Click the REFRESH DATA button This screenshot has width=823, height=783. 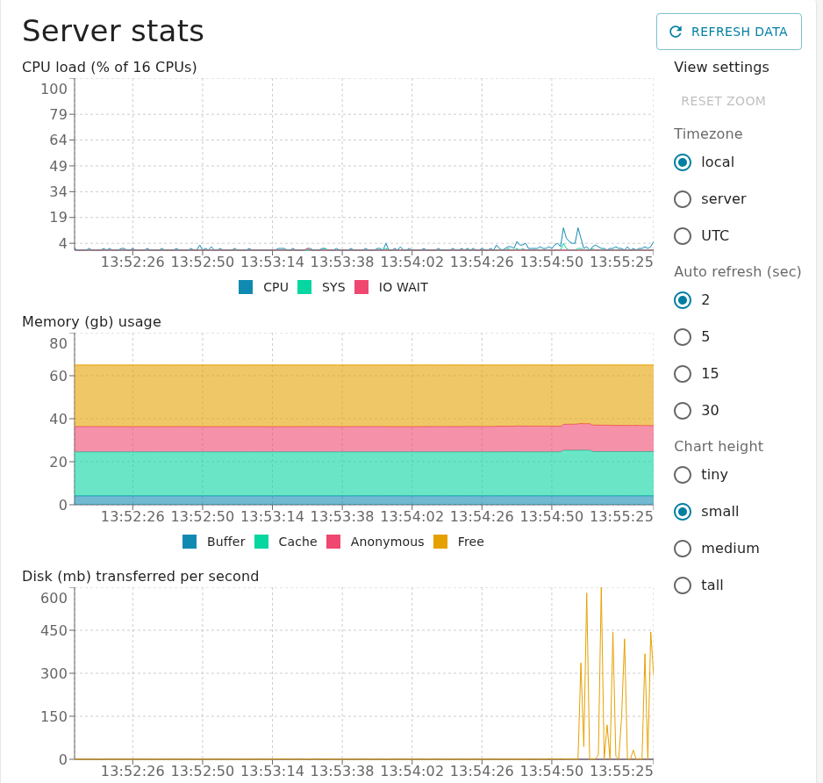click(728, 32)
